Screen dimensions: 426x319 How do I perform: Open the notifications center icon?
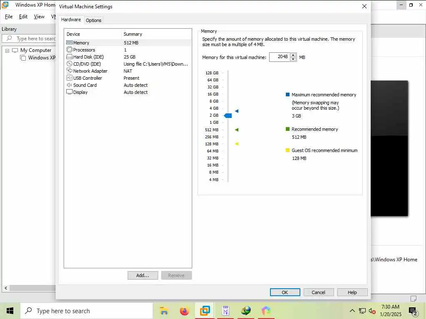pos(413,312)
